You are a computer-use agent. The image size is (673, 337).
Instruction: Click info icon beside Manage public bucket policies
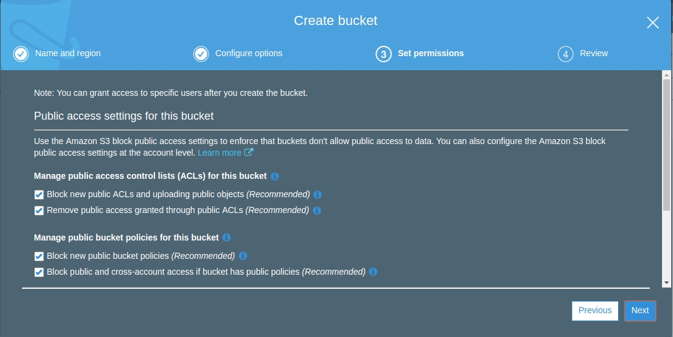click(x=227, y=237)
